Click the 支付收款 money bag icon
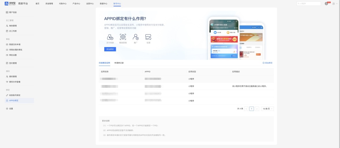This screenshot has width=340, height=148. pos(110,37)
